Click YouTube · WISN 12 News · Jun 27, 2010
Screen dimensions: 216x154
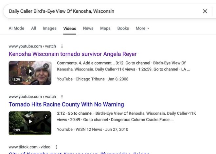(93, 129)
